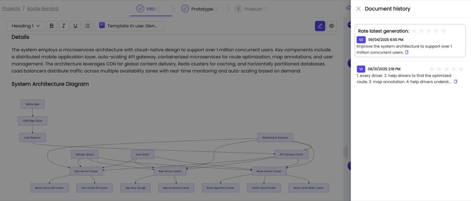Image resolution: width=471 pixels, height=201 pixels.
Task: Open the Route Remind breadcrumb link
Action: (43, 8)
